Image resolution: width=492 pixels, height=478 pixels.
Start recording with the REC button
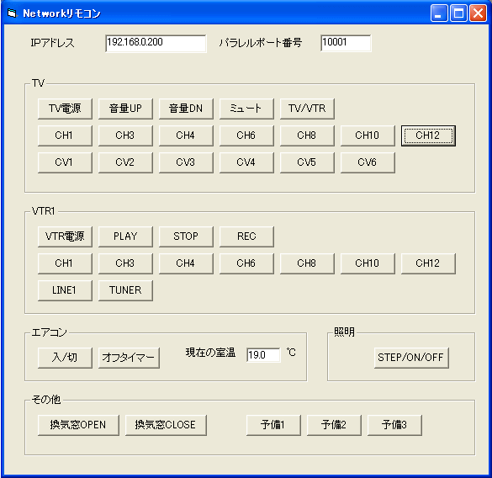(x=246, y=236)
